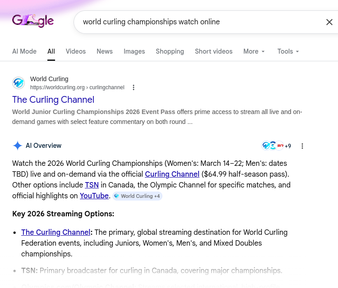Select the Short videos tab

(213, 51)
